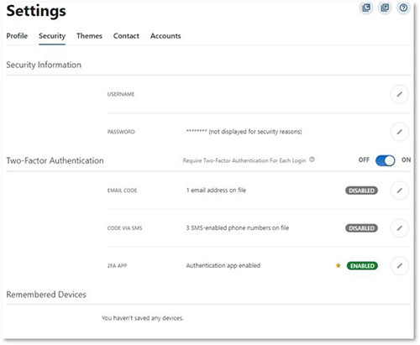Select the Accounts tab
This screenshot has width=420, height=345.
point(165,36)
